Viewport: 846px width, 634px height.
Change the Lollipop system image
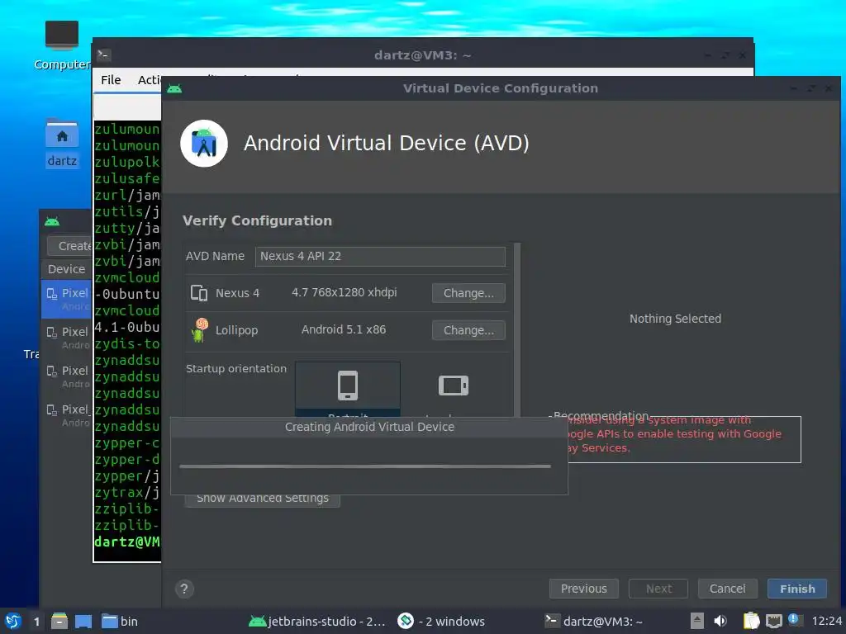[x=468, y=330]
